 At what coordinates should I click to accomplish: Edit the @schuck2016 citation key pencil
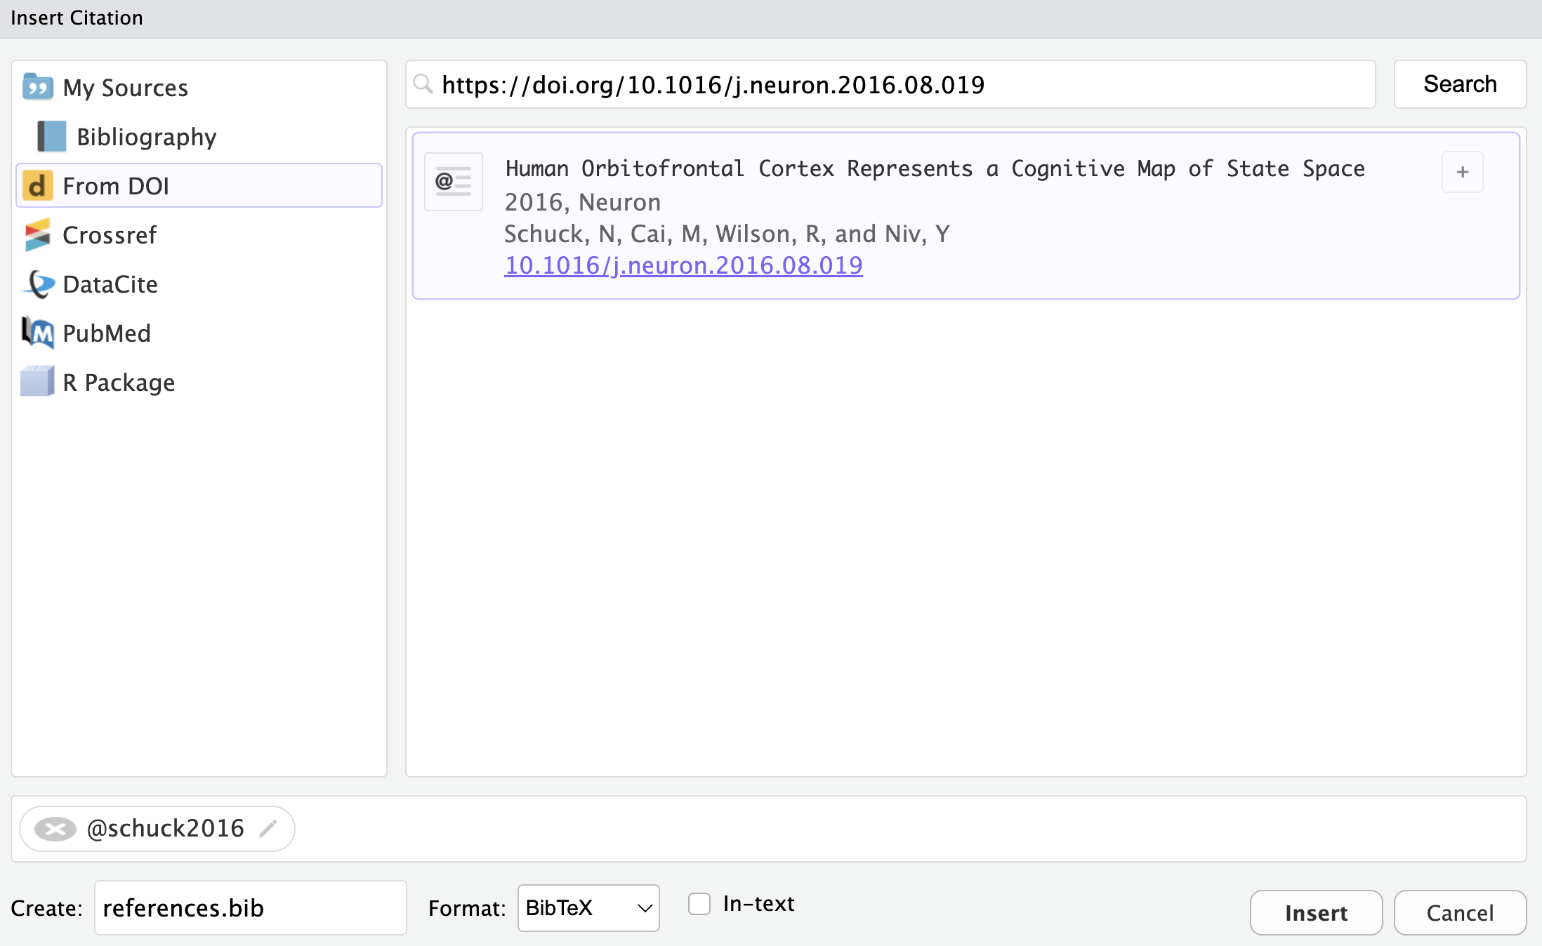268,829
